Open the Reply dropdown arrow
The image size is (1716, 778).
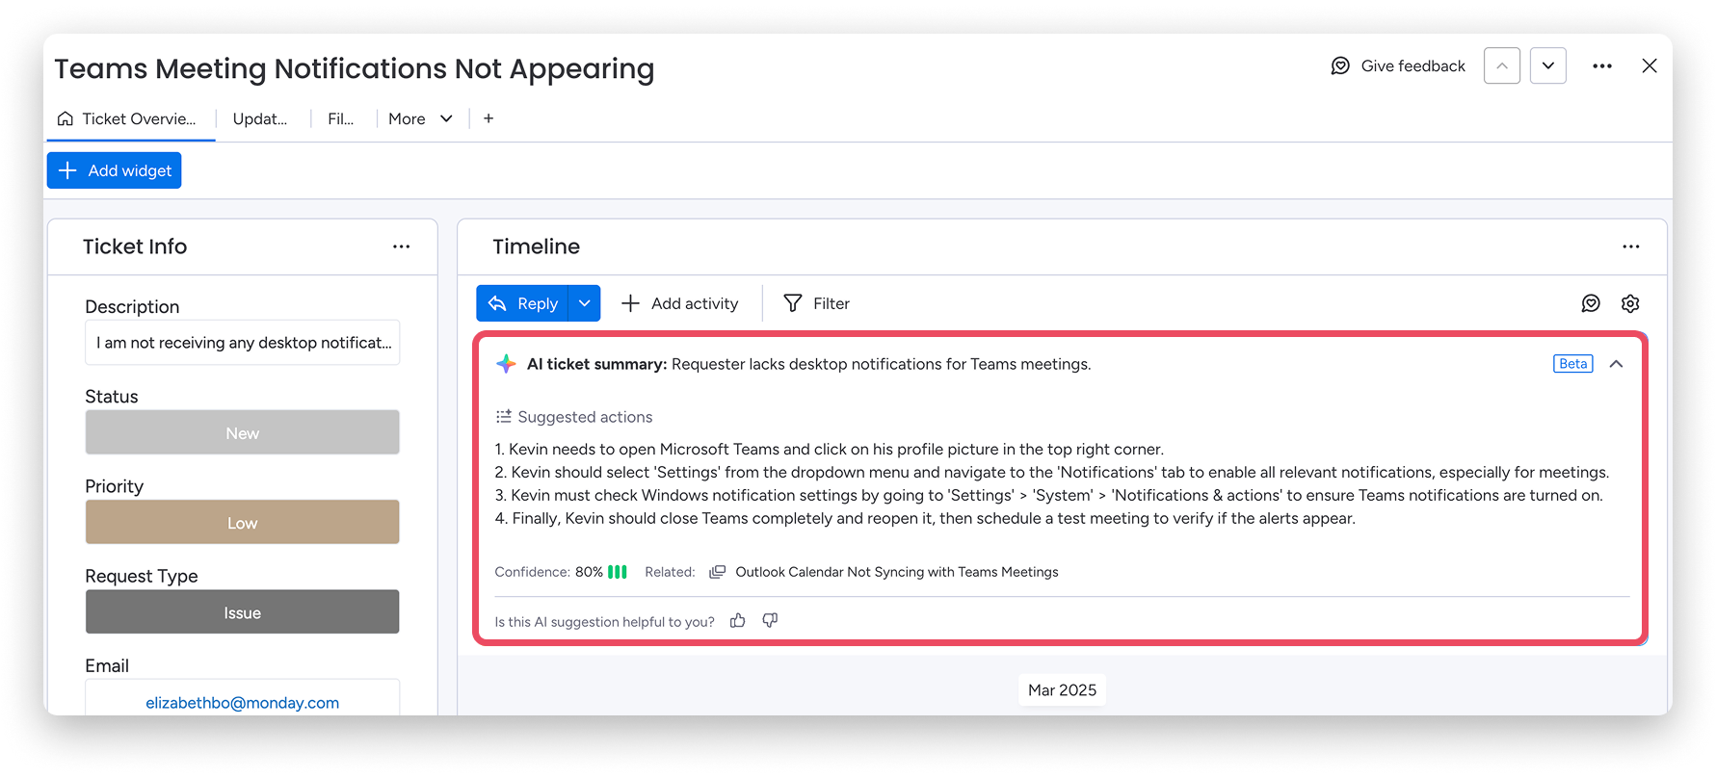pyautogui.click(x=585, y=303)
